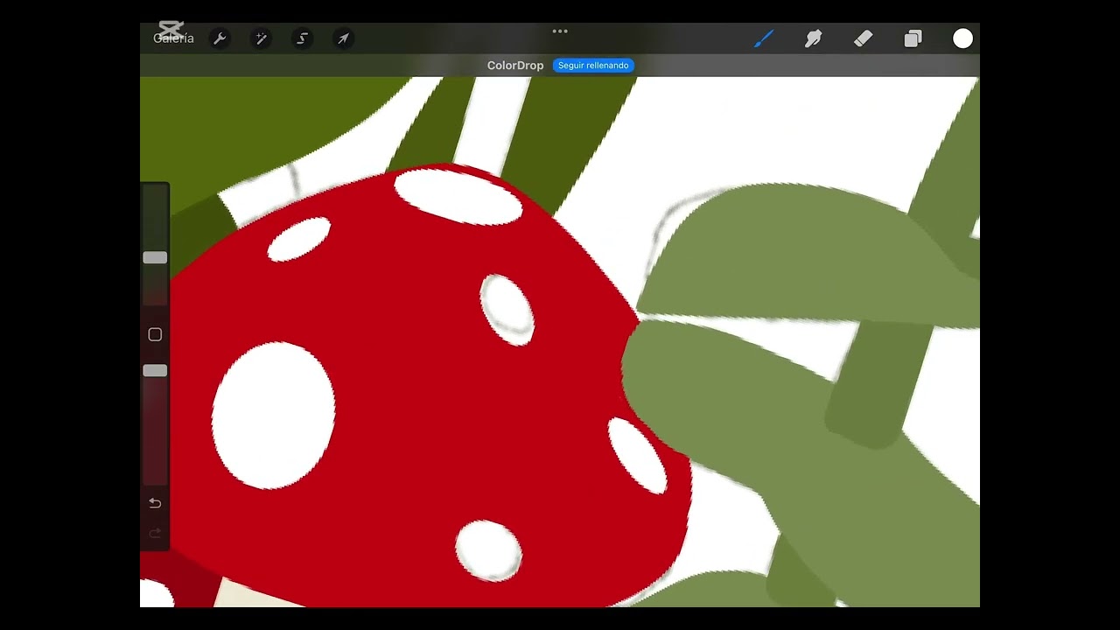Click the undo arrow

tap(155, 503)
